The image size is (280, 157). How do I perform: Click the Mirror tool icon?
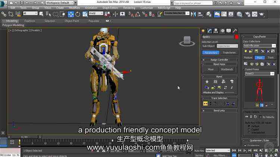[x=193, y=14]
